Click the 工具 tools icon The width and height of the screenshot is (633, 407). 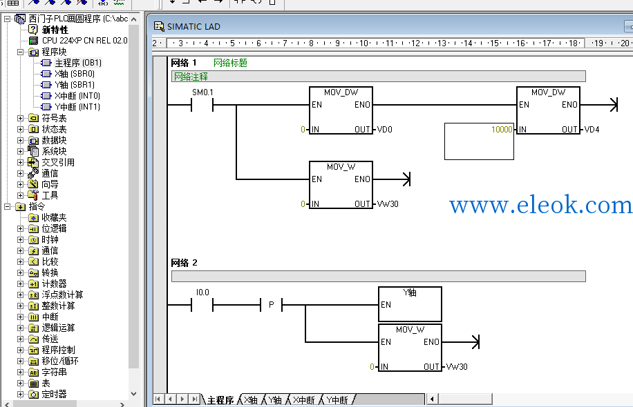[33, 195]
